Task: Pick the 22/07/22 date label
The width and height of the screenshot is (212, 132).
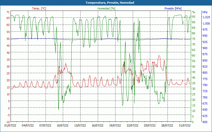Action: pos(132,126)
